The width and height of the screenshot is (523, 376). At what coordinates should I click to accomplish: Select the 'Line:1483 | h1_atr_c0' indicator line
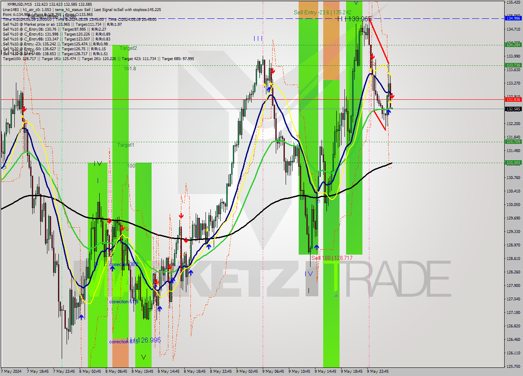[82, 9]
